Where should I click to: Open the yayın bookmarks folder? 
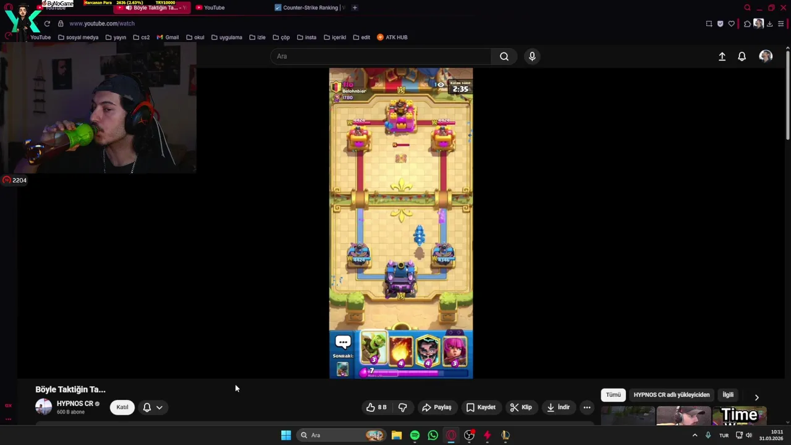116,37
